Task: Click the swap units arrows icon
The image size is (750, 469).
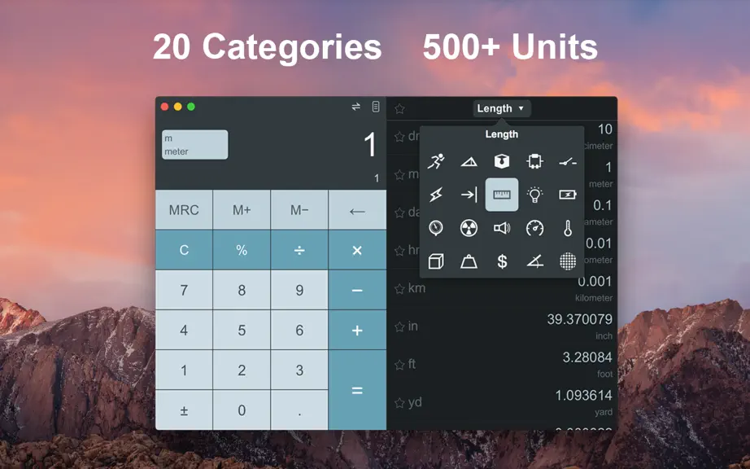Action: click(355, 107)
